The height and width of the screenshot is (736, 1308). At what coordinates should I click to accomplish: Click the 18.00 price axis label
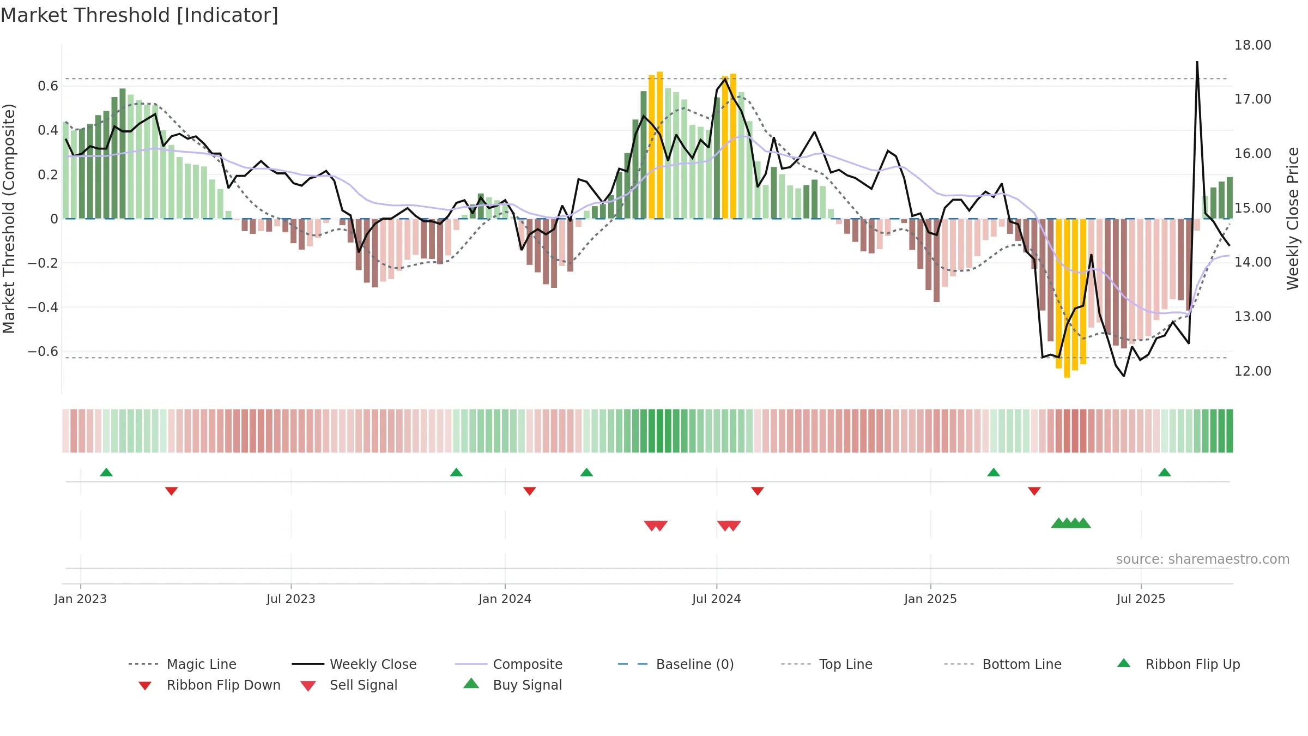coord(1253,45)
